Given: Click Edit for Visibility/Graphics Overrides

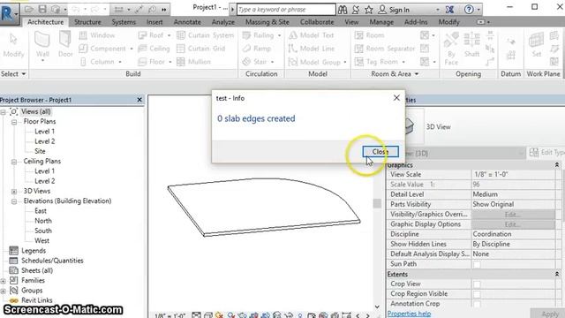Looking at the screenshot, I should (x=513, y=215).
